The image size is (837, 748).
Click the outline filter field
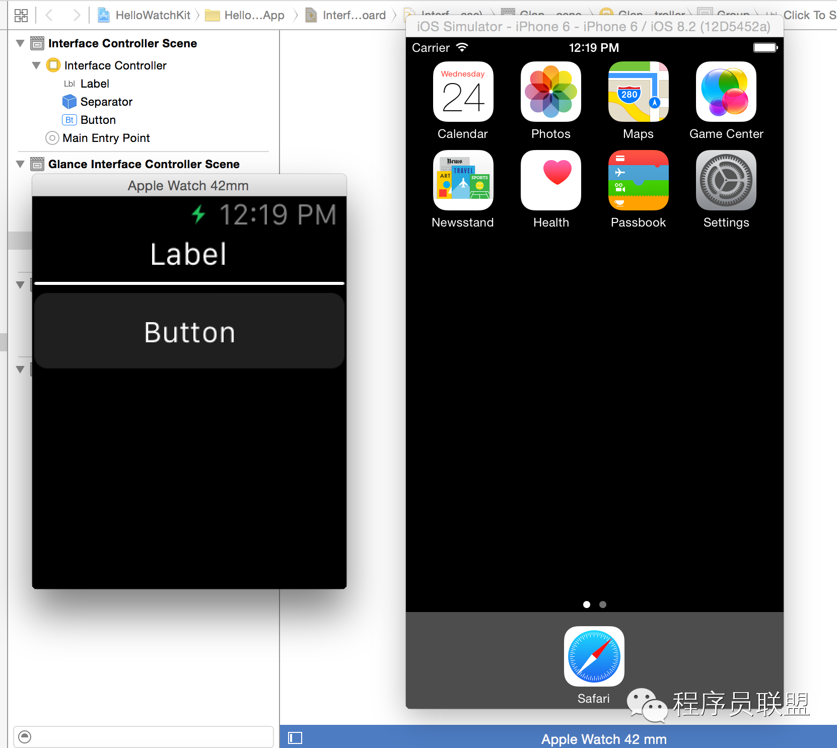click(144, 737)
